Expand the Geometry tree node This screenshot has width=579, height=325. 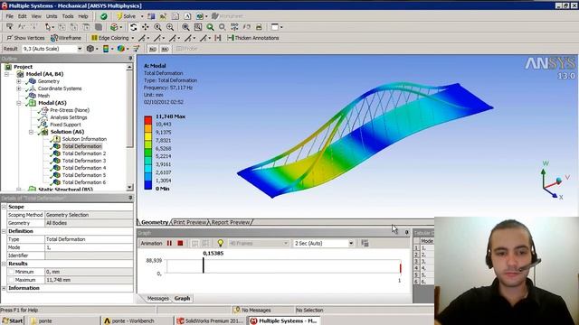(19, 81)
